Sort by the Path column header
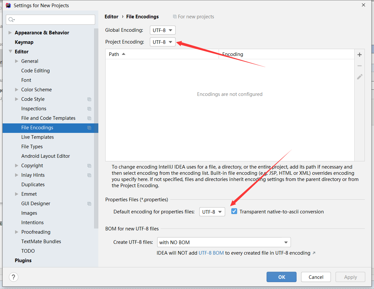 coord(162,54)
